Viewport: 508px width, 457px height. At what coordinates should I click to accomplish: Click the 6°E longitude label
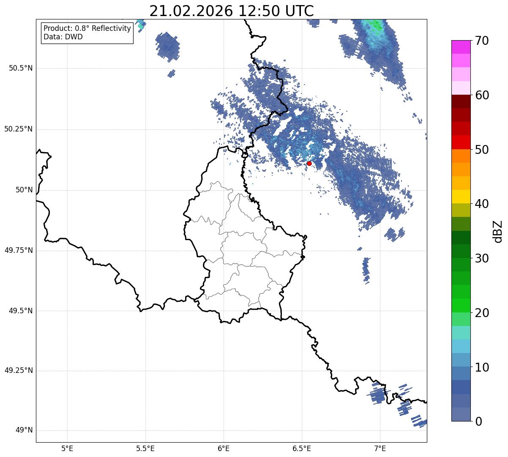click(224, 448)
